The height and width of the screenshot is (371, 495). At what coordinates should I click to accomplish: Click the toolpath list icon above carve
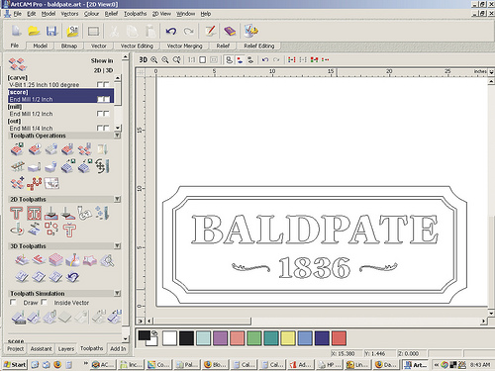[x=18, y=64]
